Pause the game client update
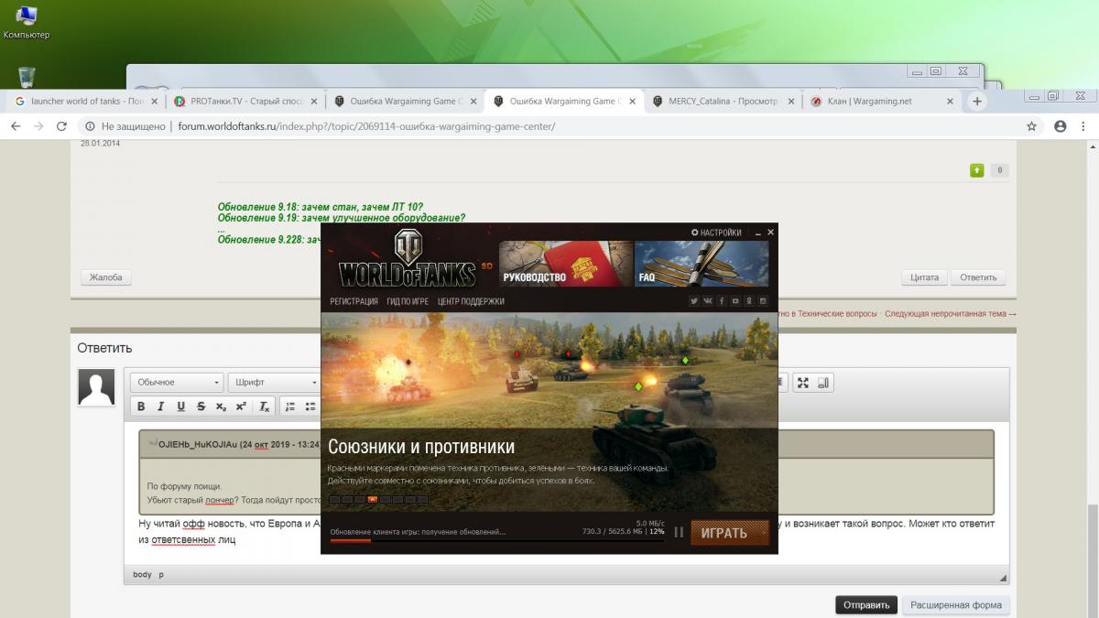Image resolution: width=1099 pixels, height=618 pixels. 679,532
